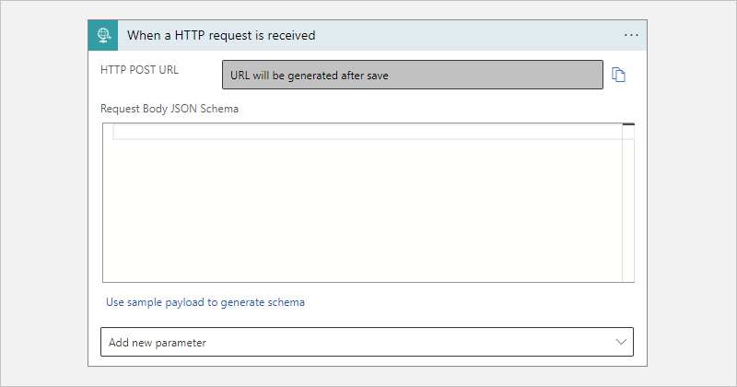This screenshot has width=737, height=387.
Task: Place cursor on first line of JSON schema editor
Action: click(x=368, y=132)
